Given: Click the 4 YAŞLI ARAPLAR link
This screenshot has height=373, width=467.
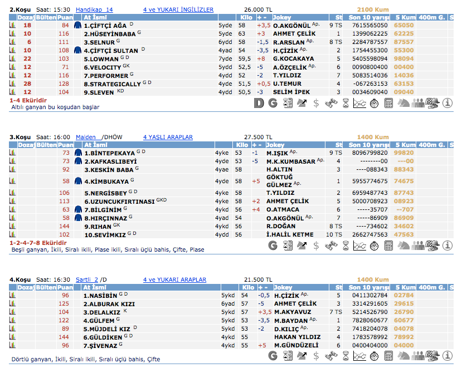Looking at the screenshot, I should (x=168, y=137).
